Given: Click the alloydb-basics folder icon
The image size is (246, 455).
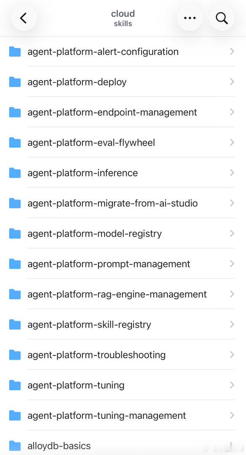Looking at the screenshot, I should click(15, 446).
